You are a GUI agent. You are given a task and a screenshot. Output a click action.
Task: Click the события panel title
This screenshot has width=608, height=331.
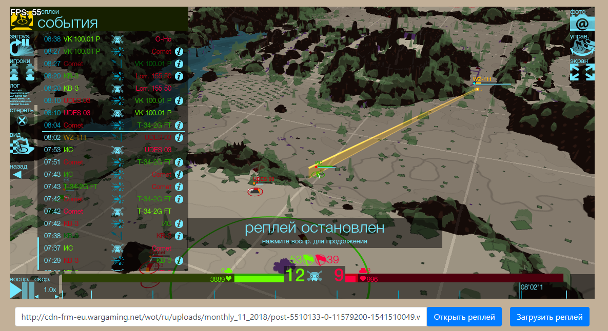click(x=67, y=23)
